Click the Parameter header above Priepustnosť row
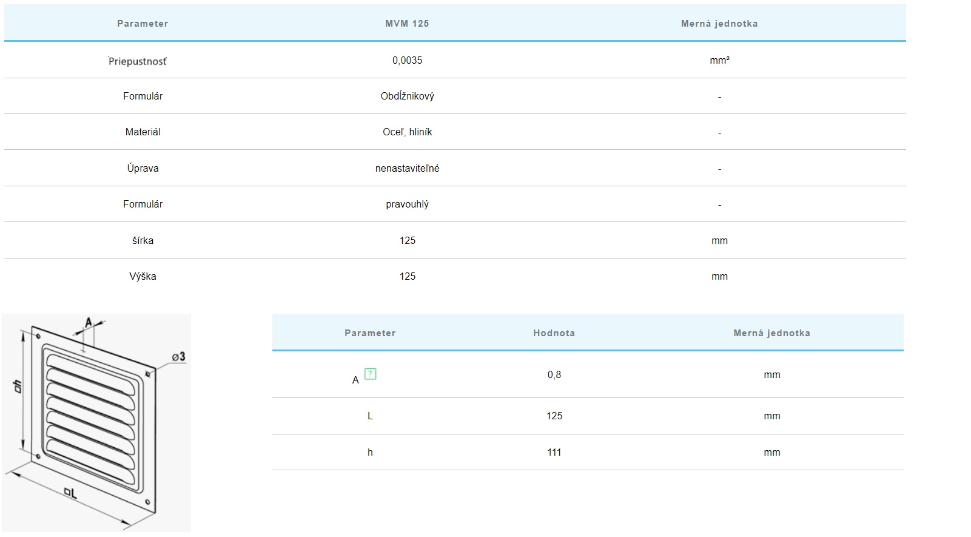This screenshot has height=537, width=971. click(x=143, y=24)
